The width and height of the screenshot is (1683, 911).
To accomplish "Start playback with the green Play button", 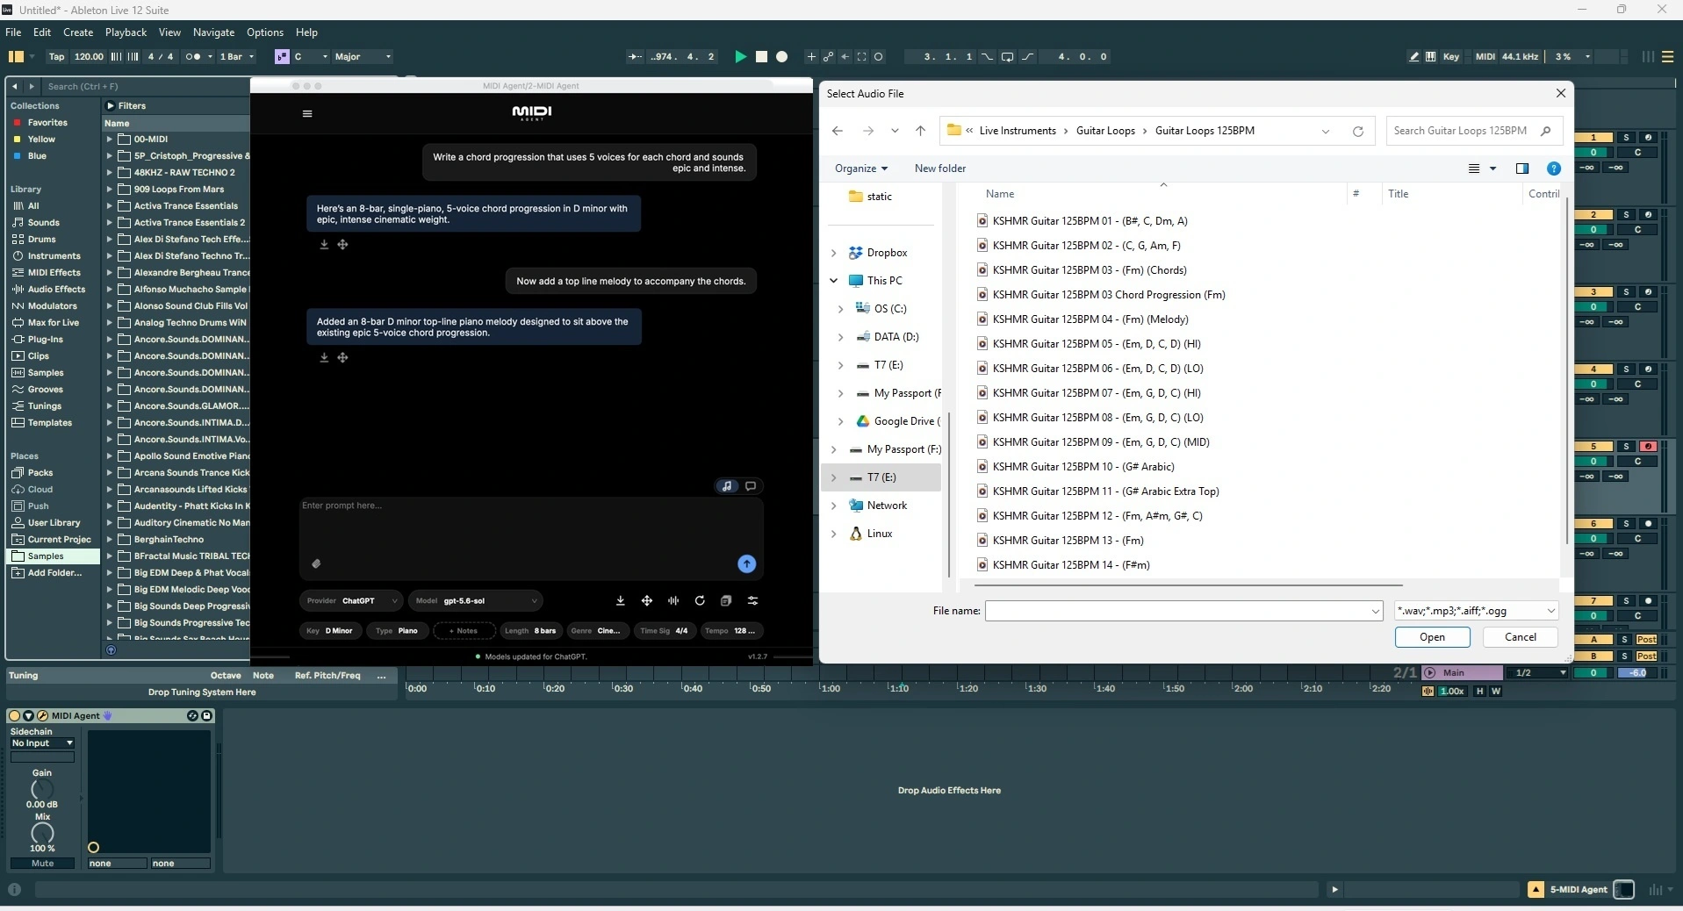I will 740,56.
